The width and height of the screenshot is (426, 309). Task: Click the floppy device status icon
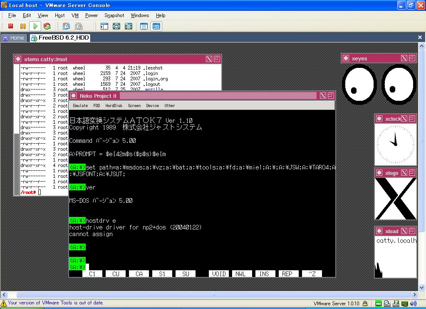(x=396, y=303)
